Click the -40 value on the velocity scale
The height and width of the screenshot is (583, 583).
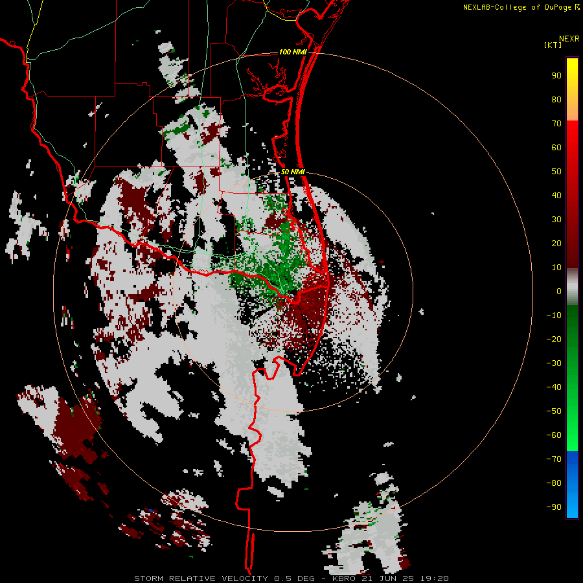pyautogui.click(x=554, y=387)
